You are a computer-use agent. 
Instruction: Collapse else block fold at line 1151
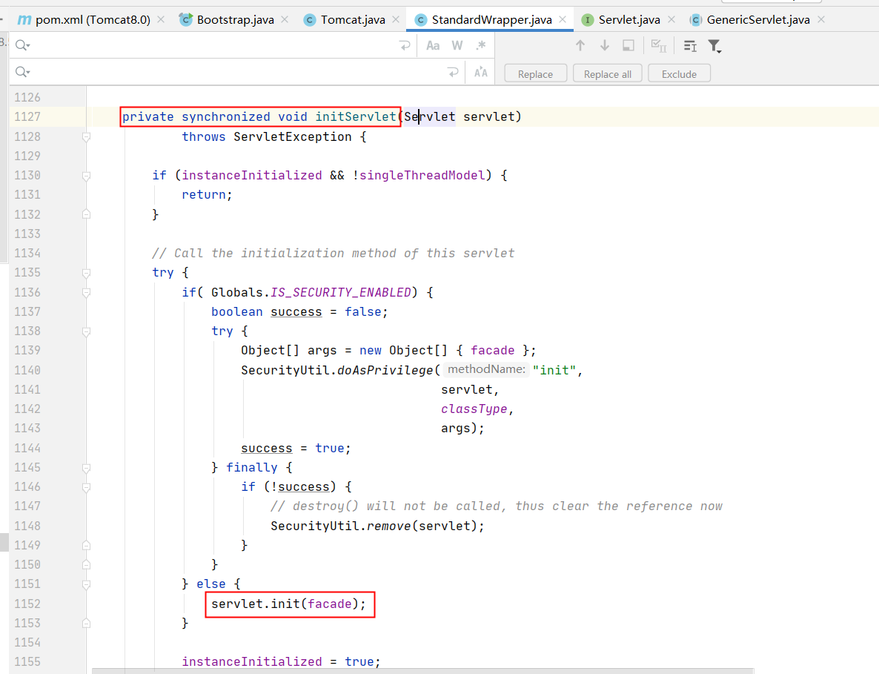pos(86,584)
